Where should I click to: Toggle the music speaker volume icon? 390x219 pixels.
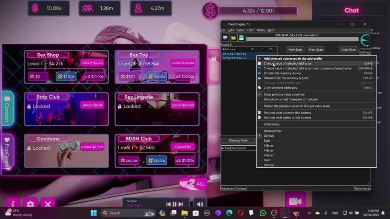(200, 204)
